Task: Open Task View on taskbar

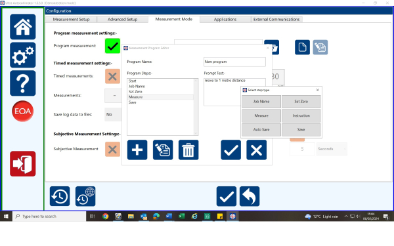Action: 92,216
